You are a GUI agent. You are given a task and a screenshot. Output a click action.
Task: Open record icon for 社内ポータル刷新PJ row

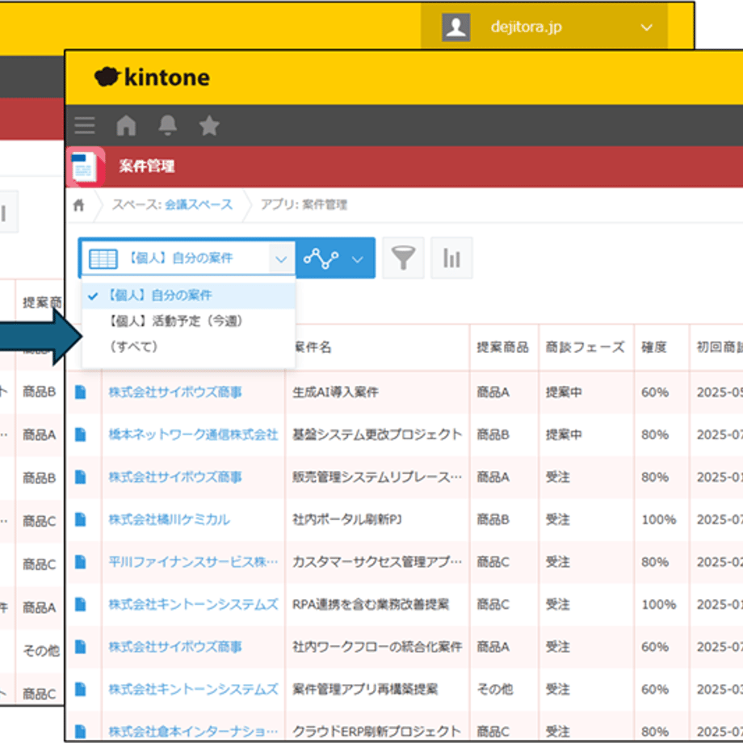point(81,519)
